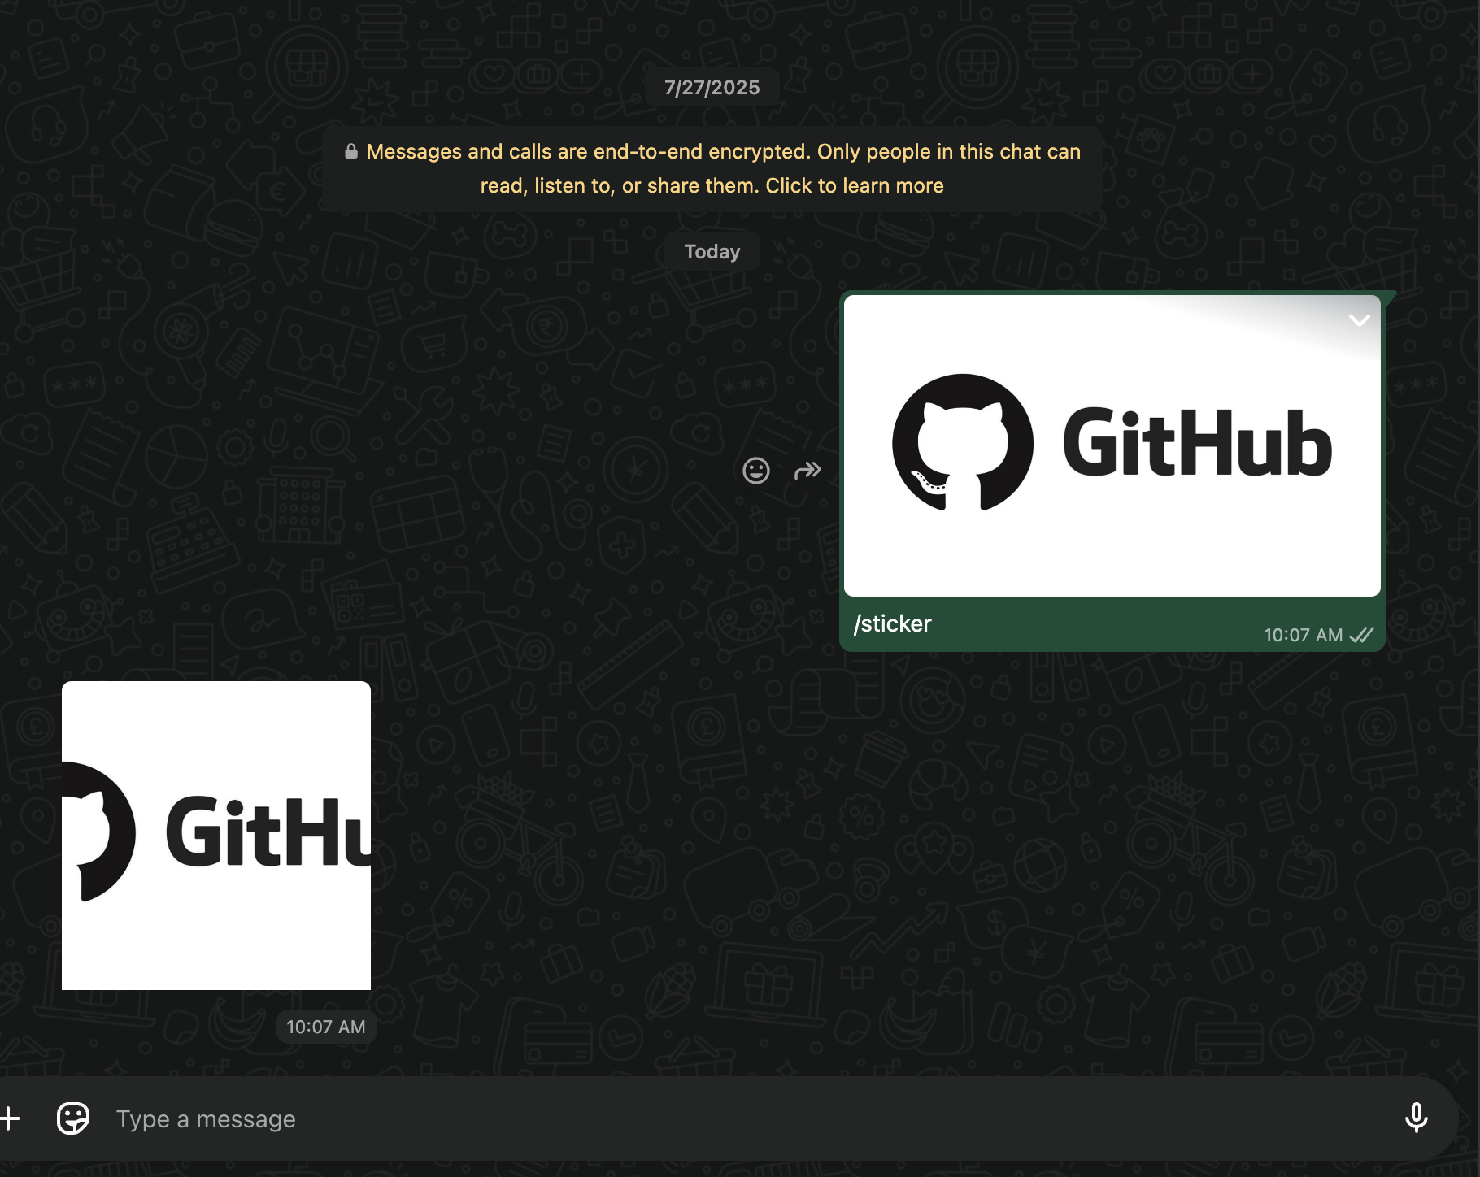Click the 7/27/2025 date label
The width and height of the screenshot is (1480, 1177).
[712, 88]
